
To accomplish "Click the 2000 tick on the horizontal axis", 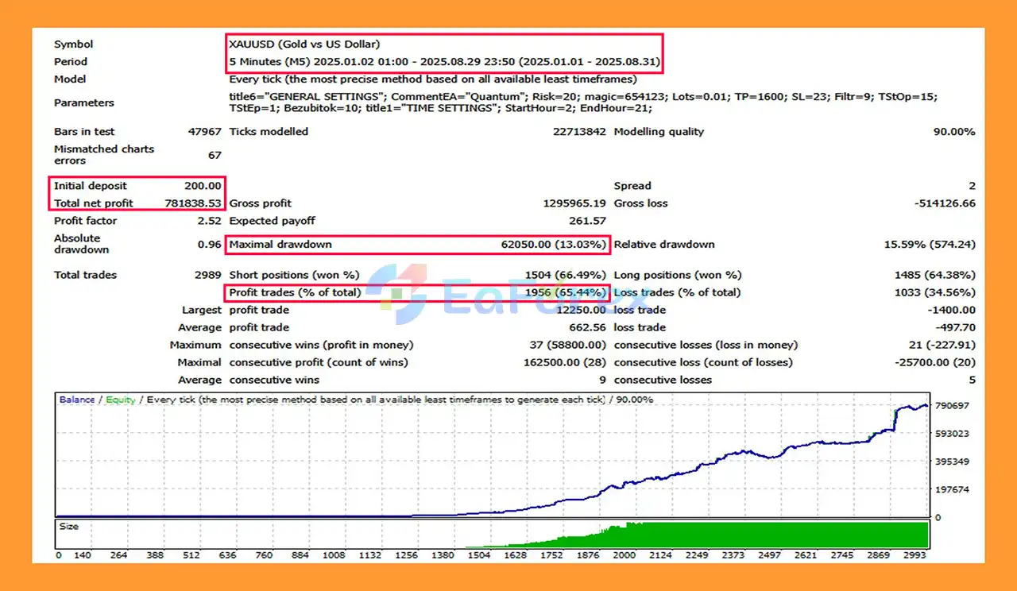I will pos(624,556).
